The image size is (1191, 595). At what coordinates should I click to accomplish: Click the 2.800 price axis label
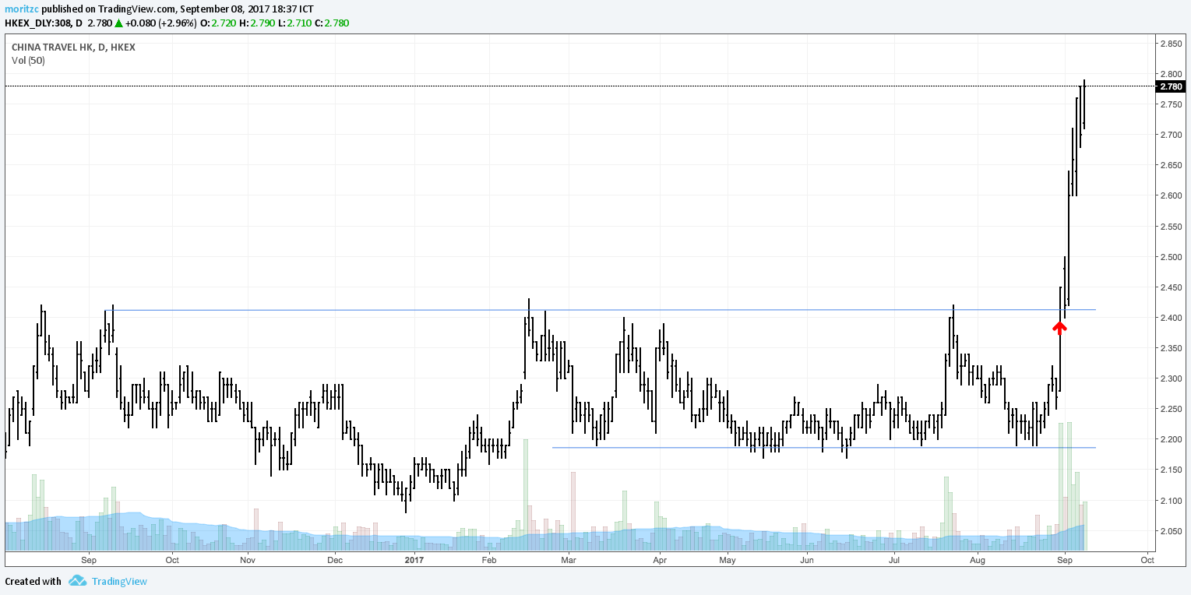(1172, 74)
